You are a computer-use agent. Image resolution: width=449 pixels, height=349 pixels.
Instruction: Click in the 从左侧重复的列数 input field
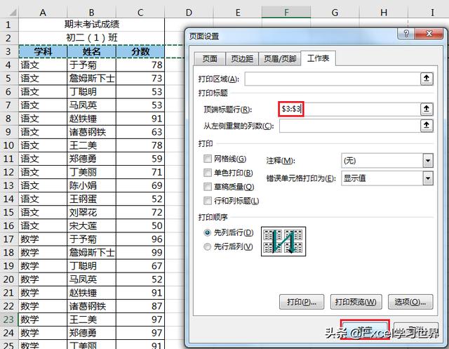pyautogui.click(x=349, y=126)
